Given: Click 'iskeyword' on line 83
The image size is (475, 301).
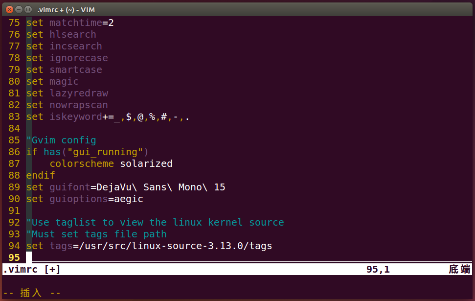Looking at the screenshot, I should [x=76, y=116].
